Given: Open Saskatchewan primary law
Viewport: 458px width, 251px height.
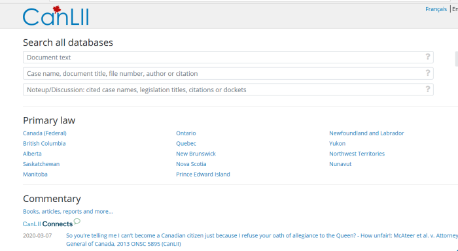Looking at the screenshot, I should (x=41, y=164).
